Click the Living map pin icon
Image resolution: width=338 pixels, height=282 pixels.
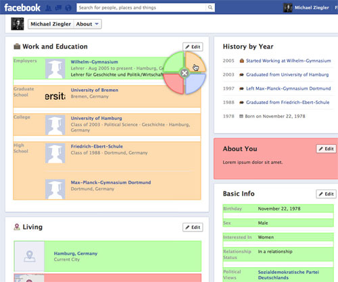[x=17, y=227]
